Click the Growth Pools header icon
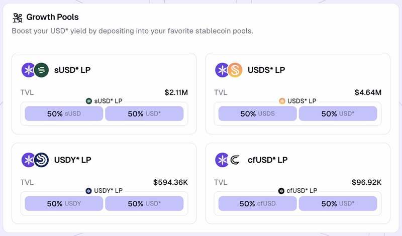The width and height of the screenshot is (402, 236). 17,18
